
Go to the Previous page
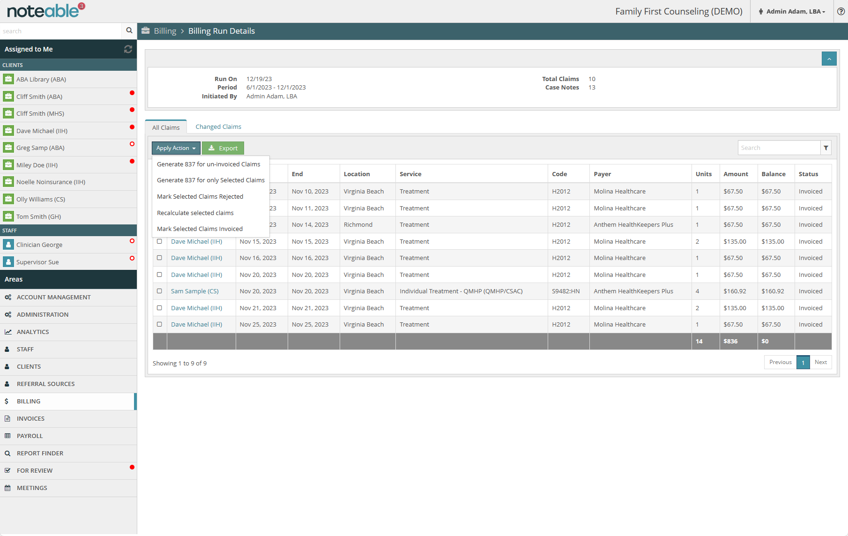coord(781,362)
